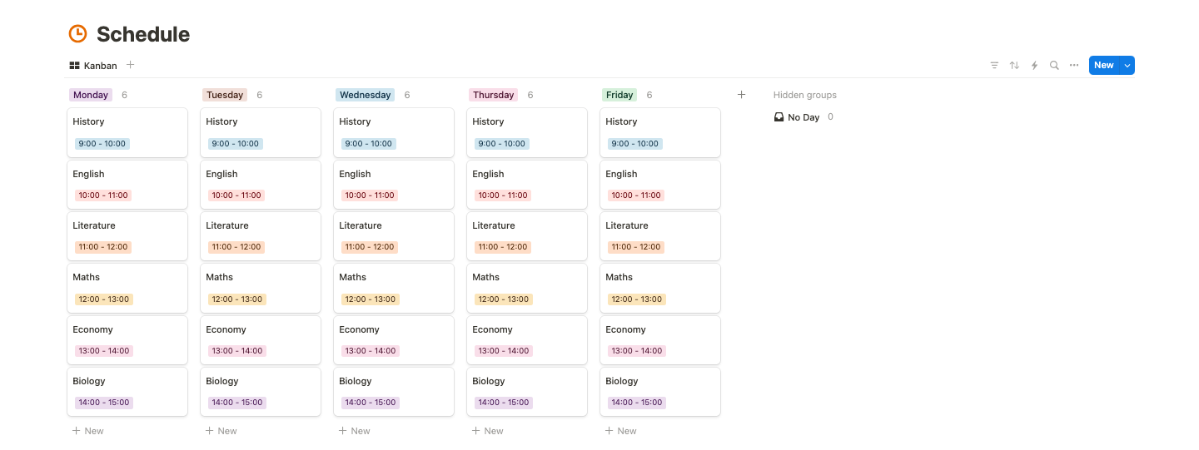Screen dimensions: 1199x450
Task: Select the Kanban view tab
Action: pos(93,66)
